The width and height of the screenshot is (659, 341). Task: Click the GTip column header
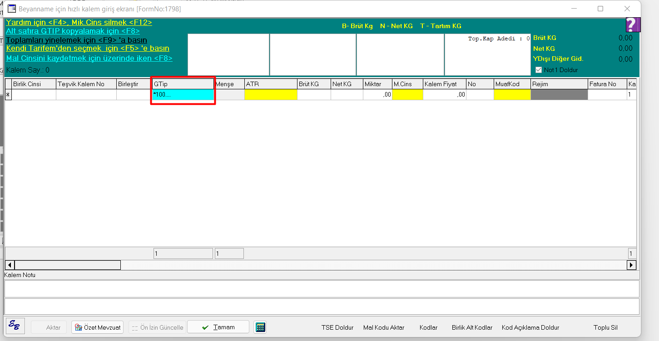tap(183, 84)
